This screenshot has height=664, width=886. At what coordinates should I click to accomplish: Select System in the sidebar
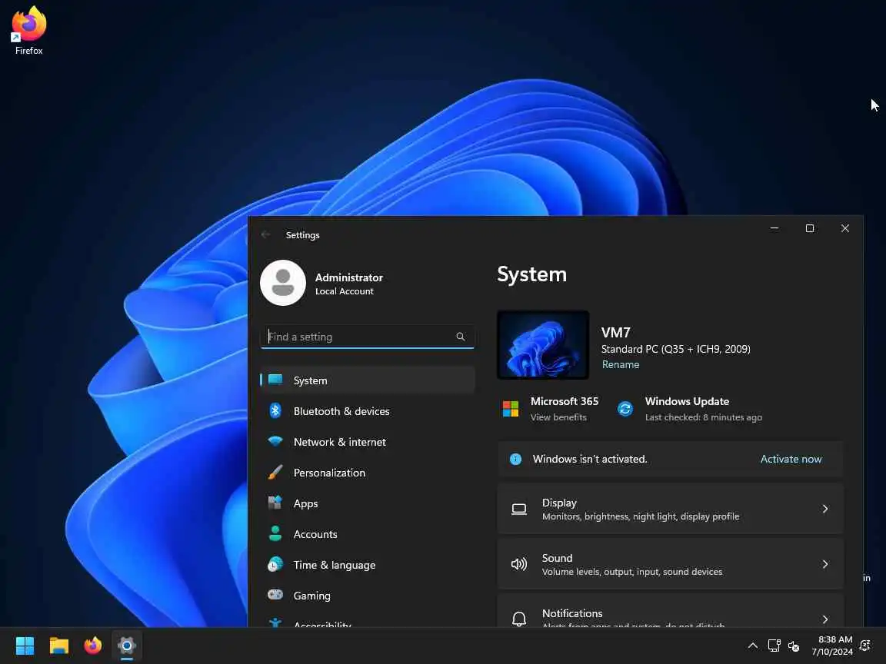click(x=368, y=380)
